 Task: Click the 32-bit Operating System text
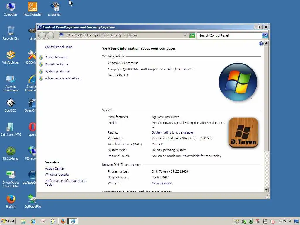coord(169,150)
